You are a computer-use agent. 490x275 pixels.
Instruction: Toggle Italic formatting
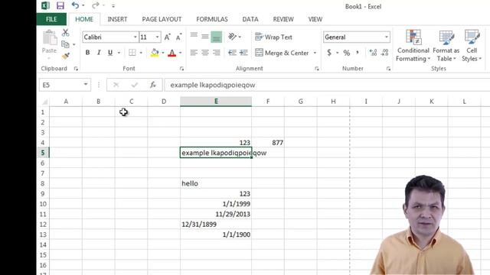pyautogui.click(x=99, y=53)
